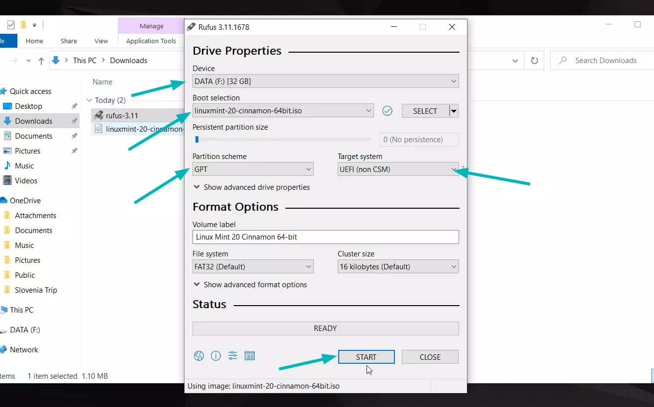Open the Partition scheme dropdown
The image size is (654, 407).
(253, 169)
